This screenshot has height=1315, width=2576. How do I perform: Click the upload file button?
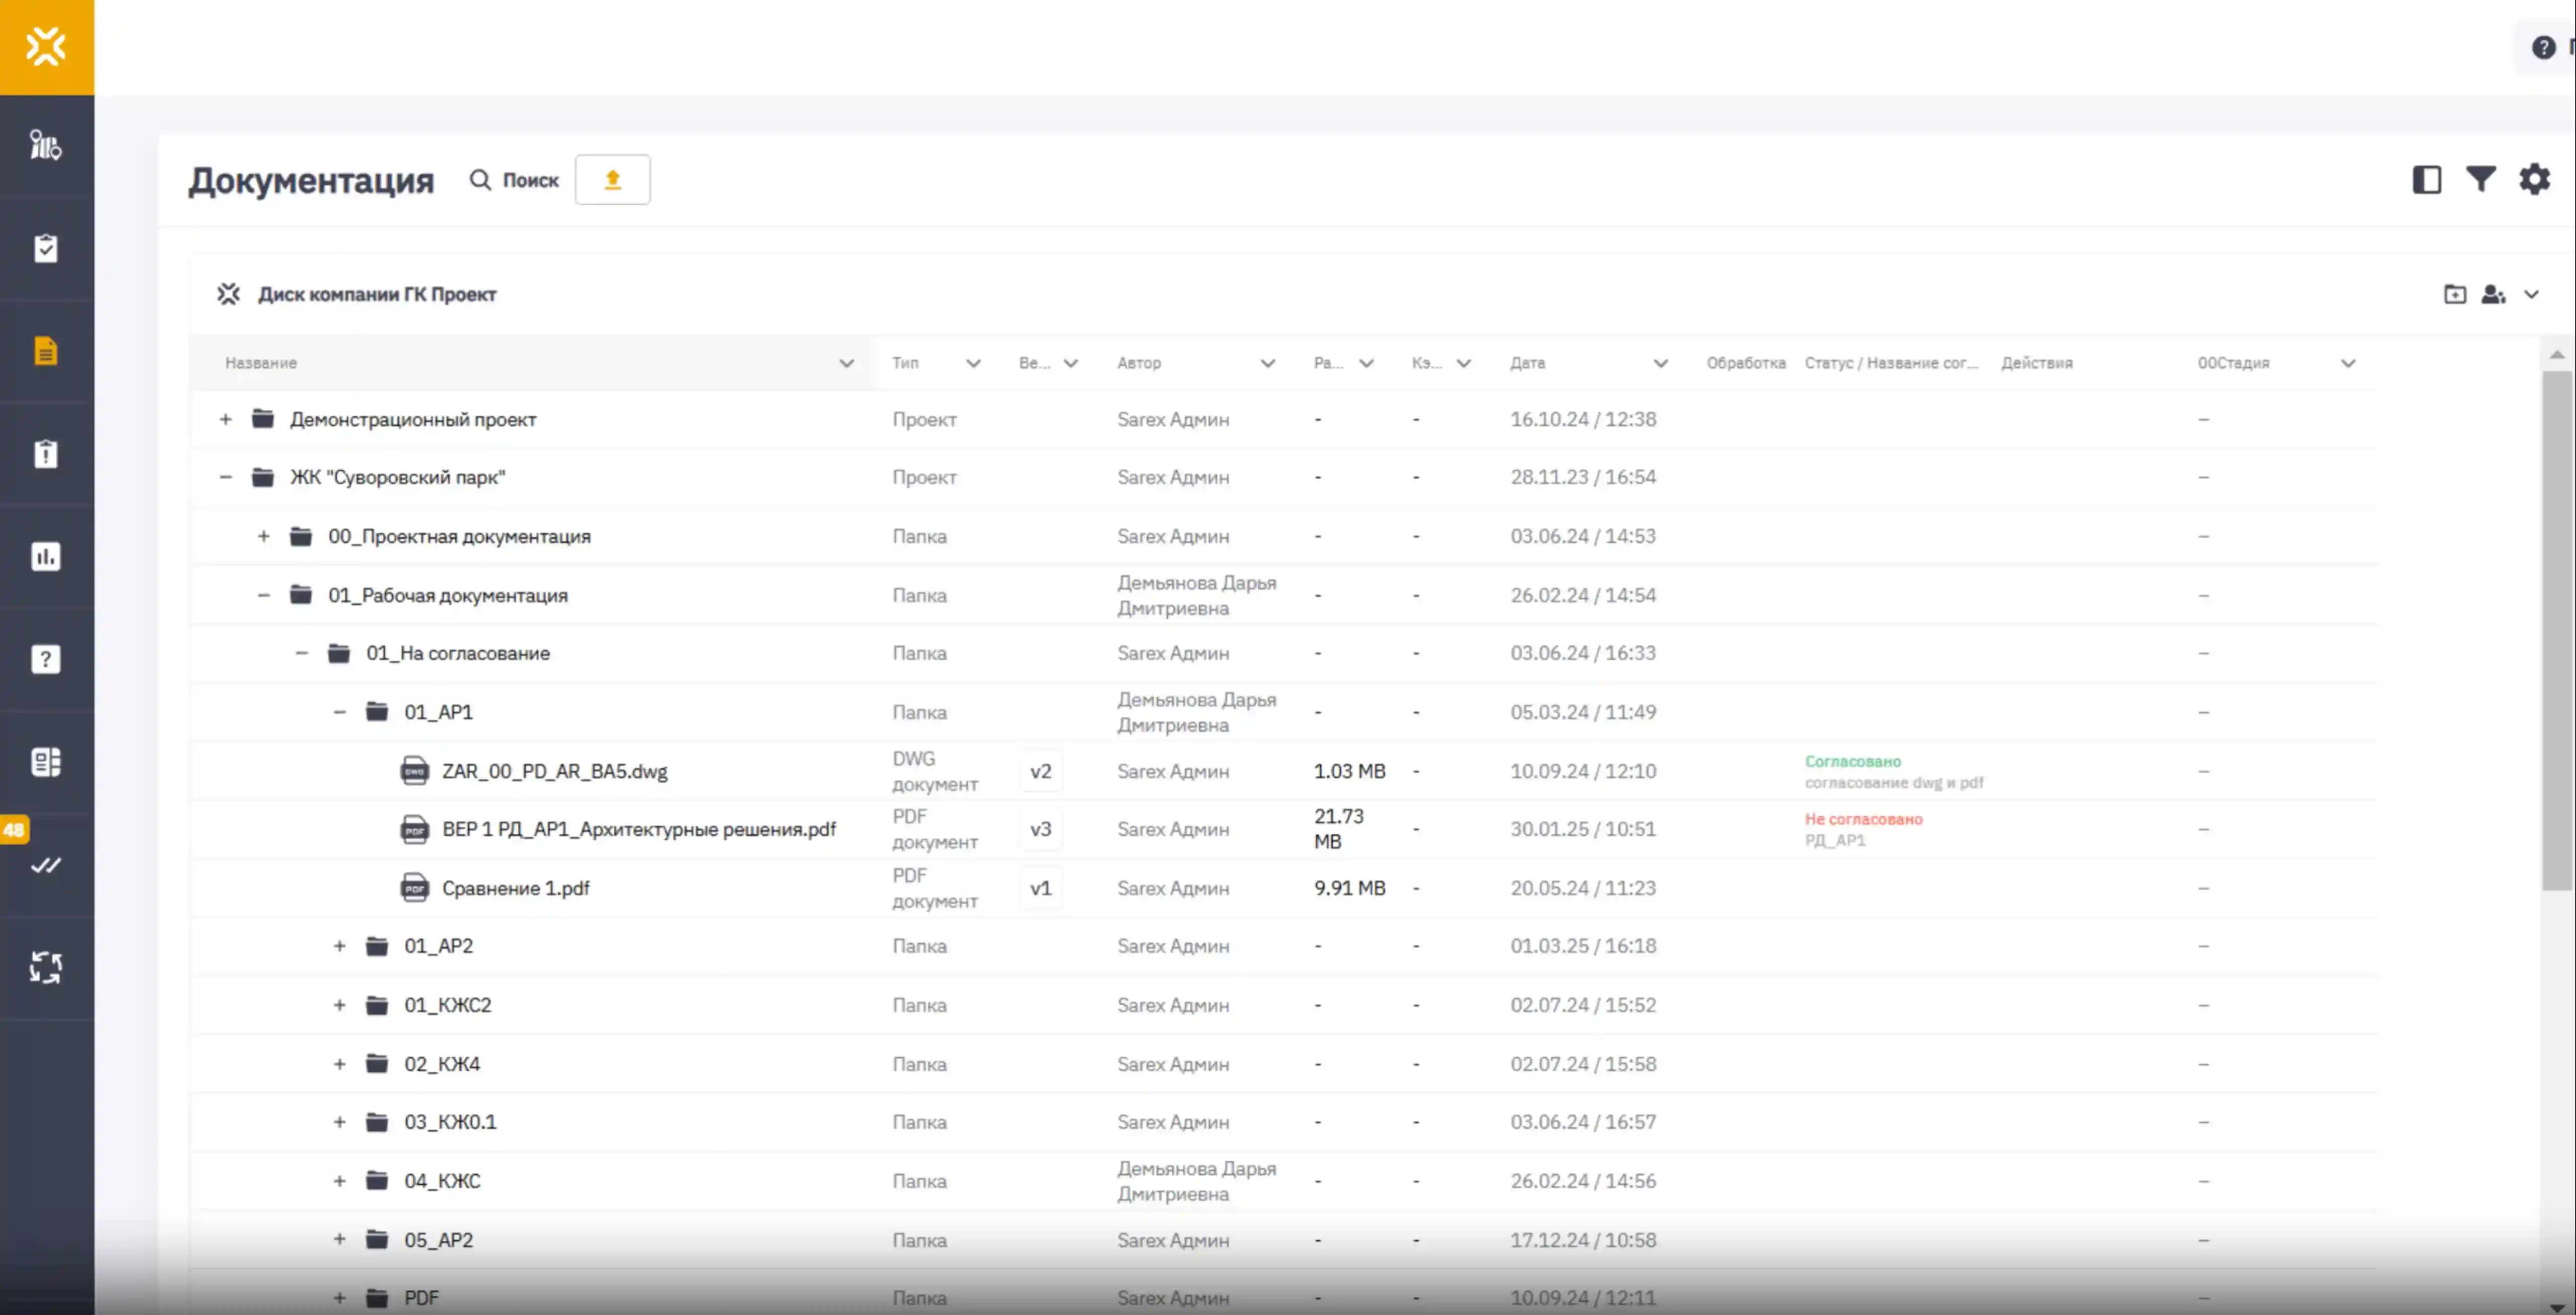[x=612, y=180]
